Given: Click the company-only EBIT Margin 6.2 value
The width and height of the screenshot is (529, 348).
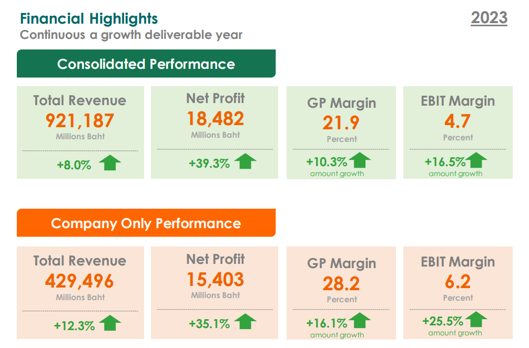Looking at the screenshot, I should 457,282.
